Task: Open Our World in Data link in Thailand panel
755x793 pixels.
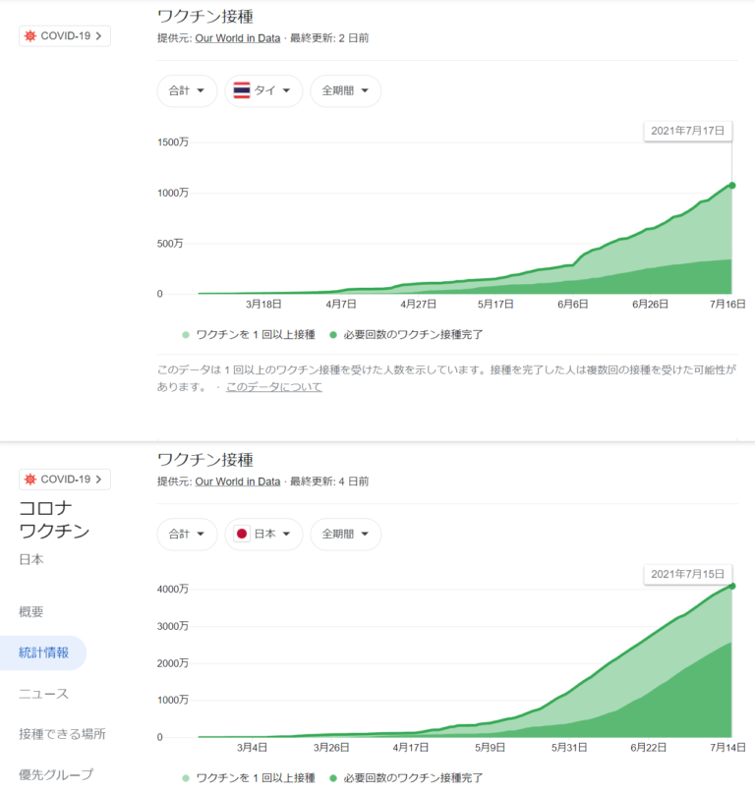Action: click(x=238, y=37)
